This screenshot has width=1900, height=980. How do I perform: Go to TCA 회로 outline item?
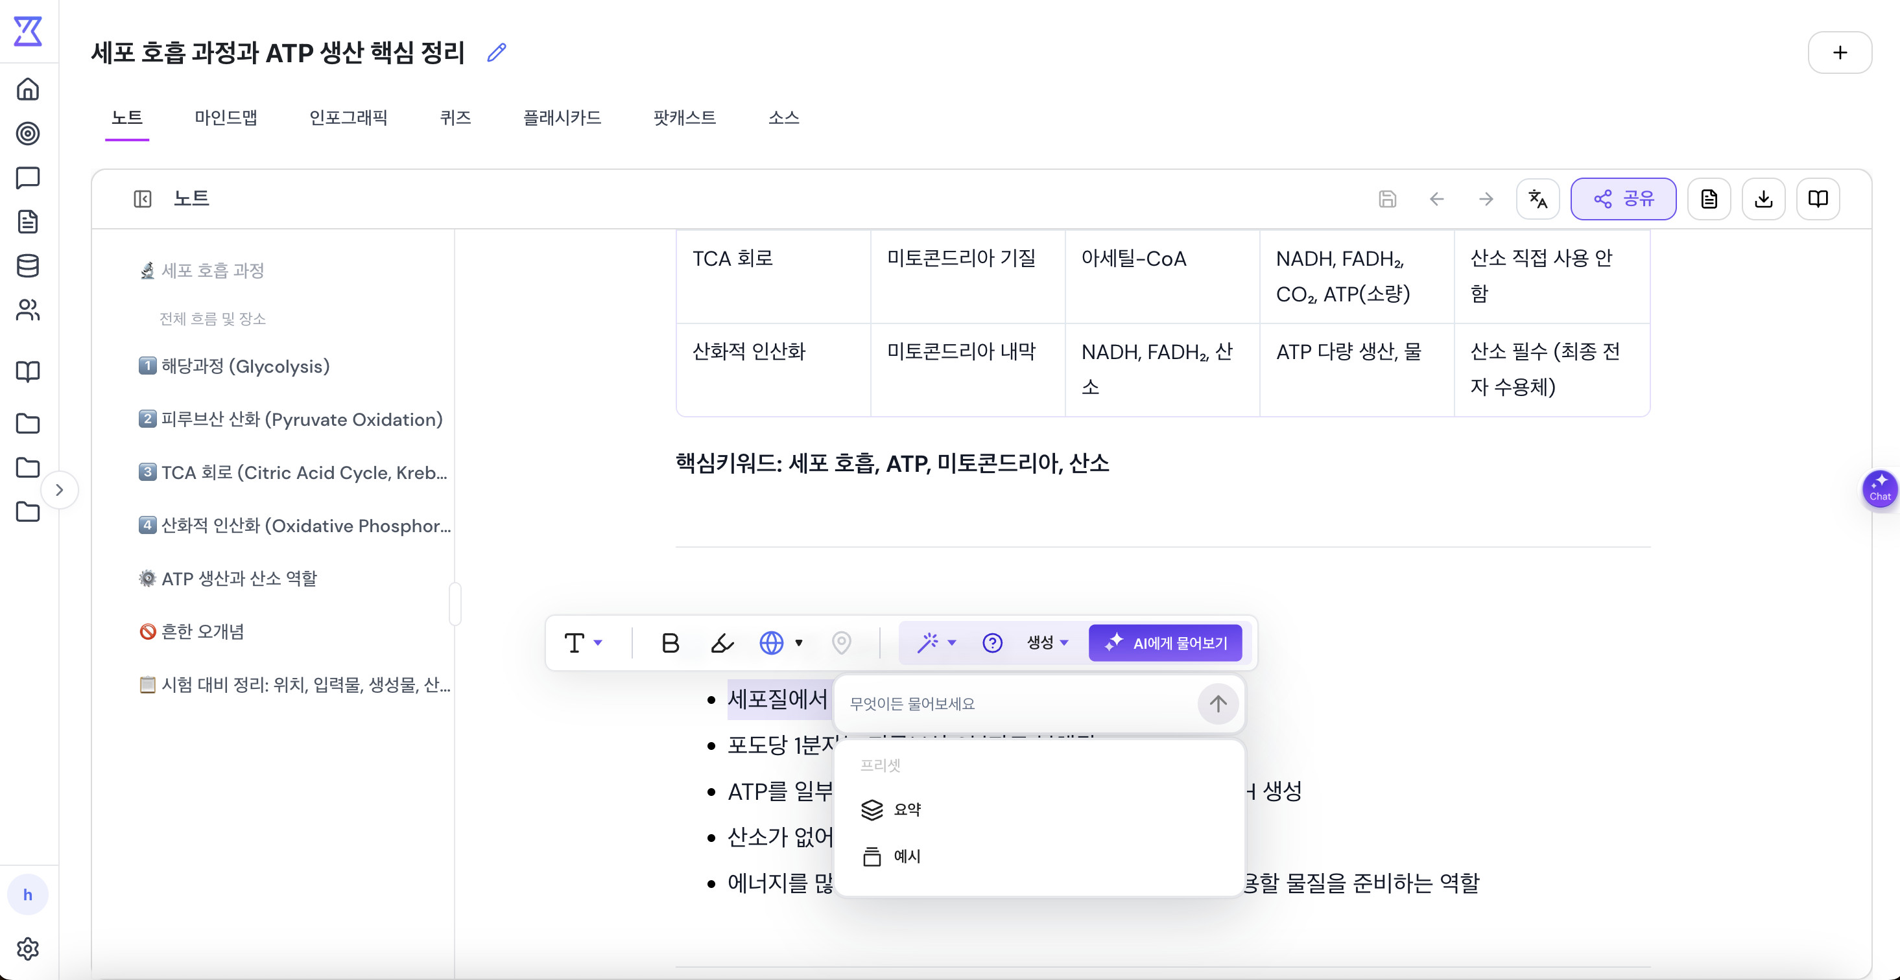(293, 472)
